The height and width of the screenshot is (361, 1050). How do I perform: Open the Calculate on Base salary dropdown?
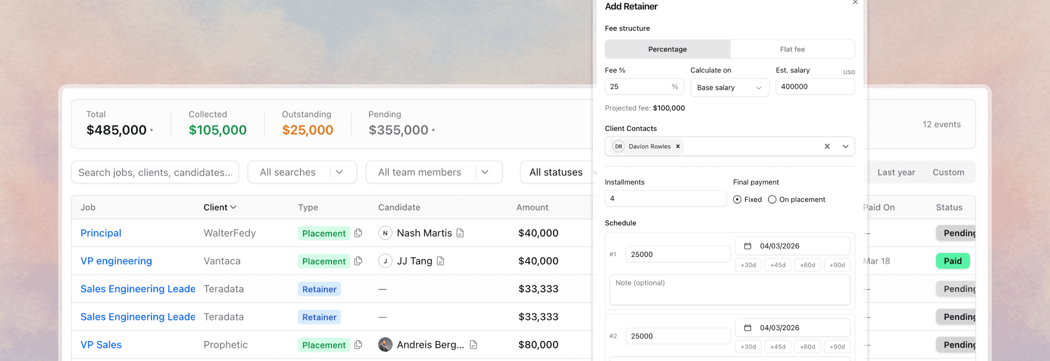pyautogui.click(x=730, y=87)
